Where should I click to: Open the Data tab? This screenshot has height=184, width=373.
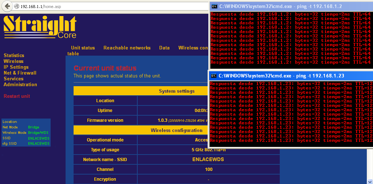coord(164,48)
